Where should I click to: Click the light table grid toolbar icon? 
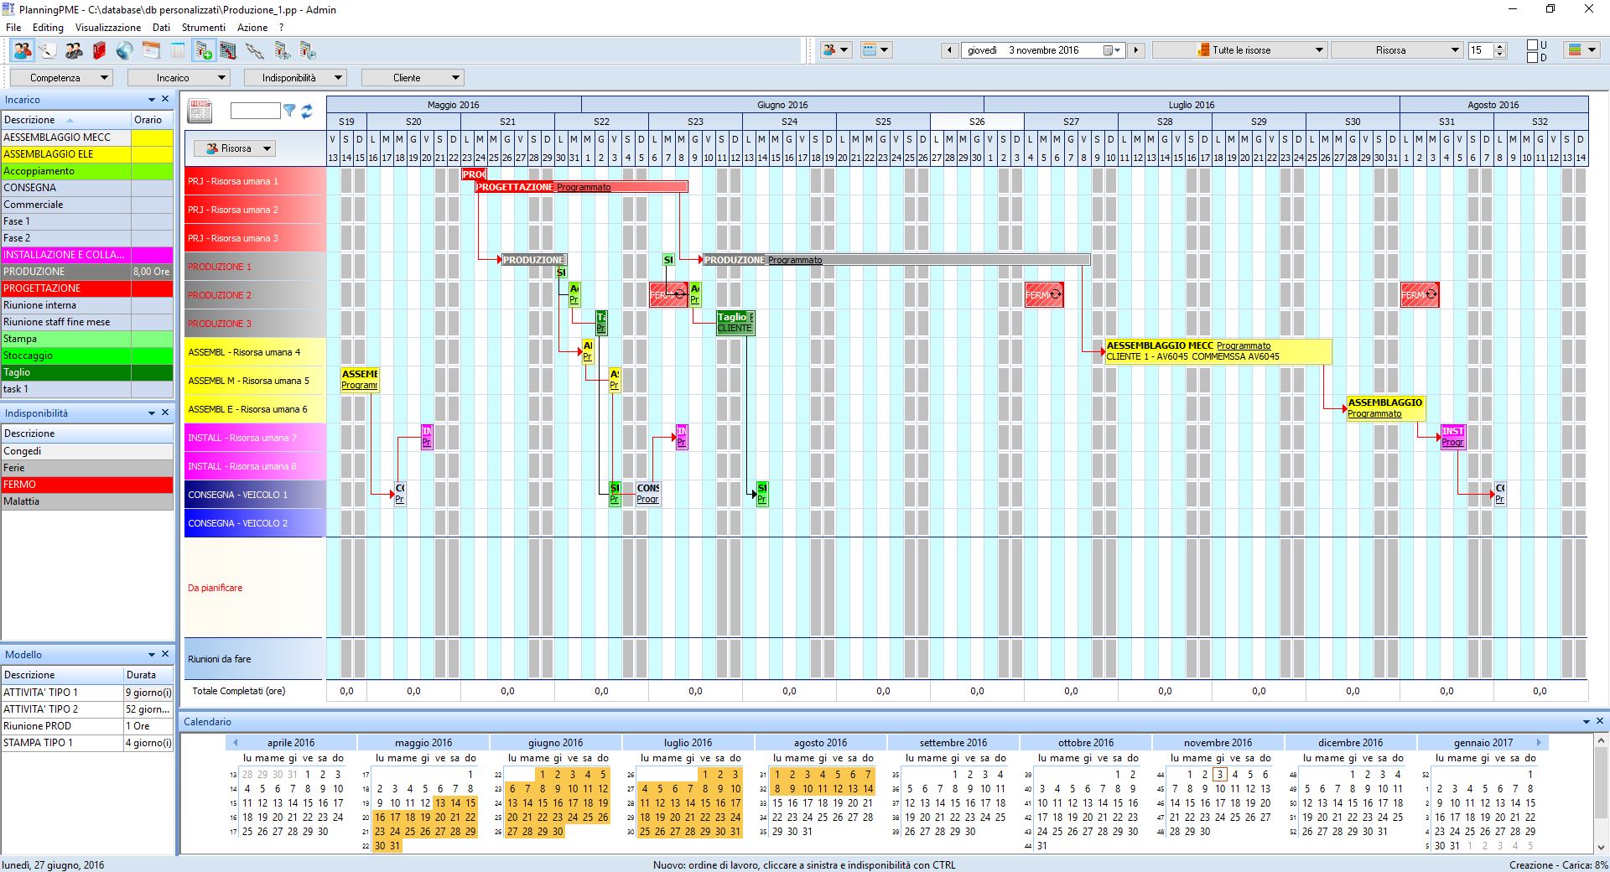click(177, 50)
